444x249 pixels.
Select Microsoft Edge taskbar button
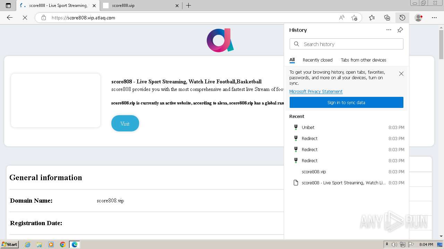[x=75, y=245]
